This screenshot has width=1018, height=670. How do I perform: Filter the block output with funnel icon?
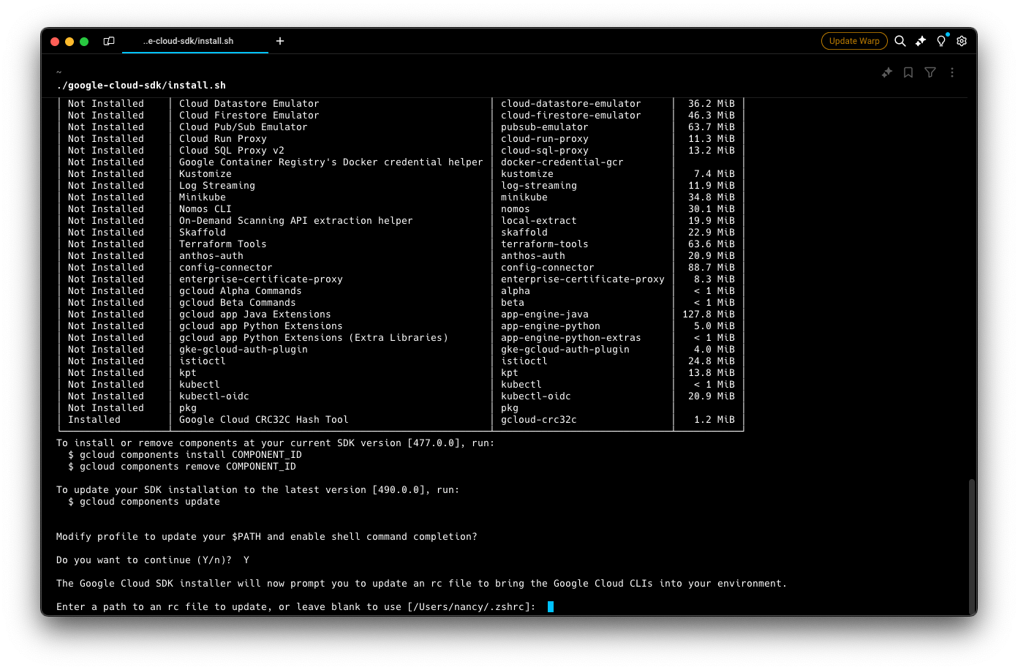point(930,72)
